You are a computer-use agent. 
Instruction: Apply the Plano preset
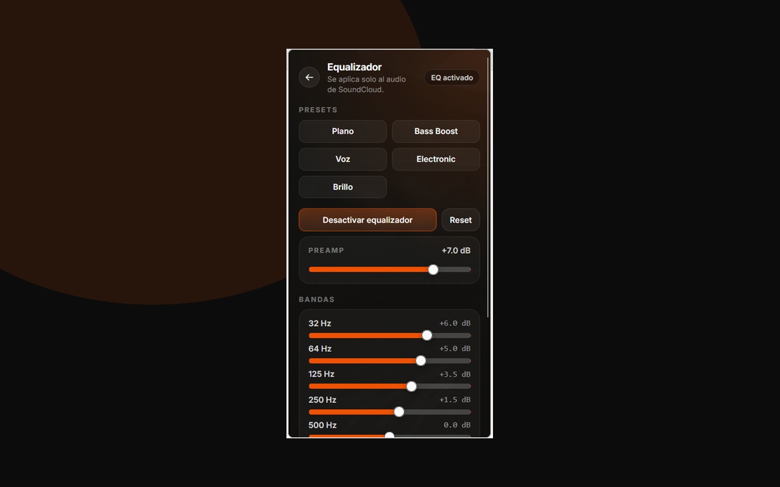pyautogui.click(x=342, y=131)
